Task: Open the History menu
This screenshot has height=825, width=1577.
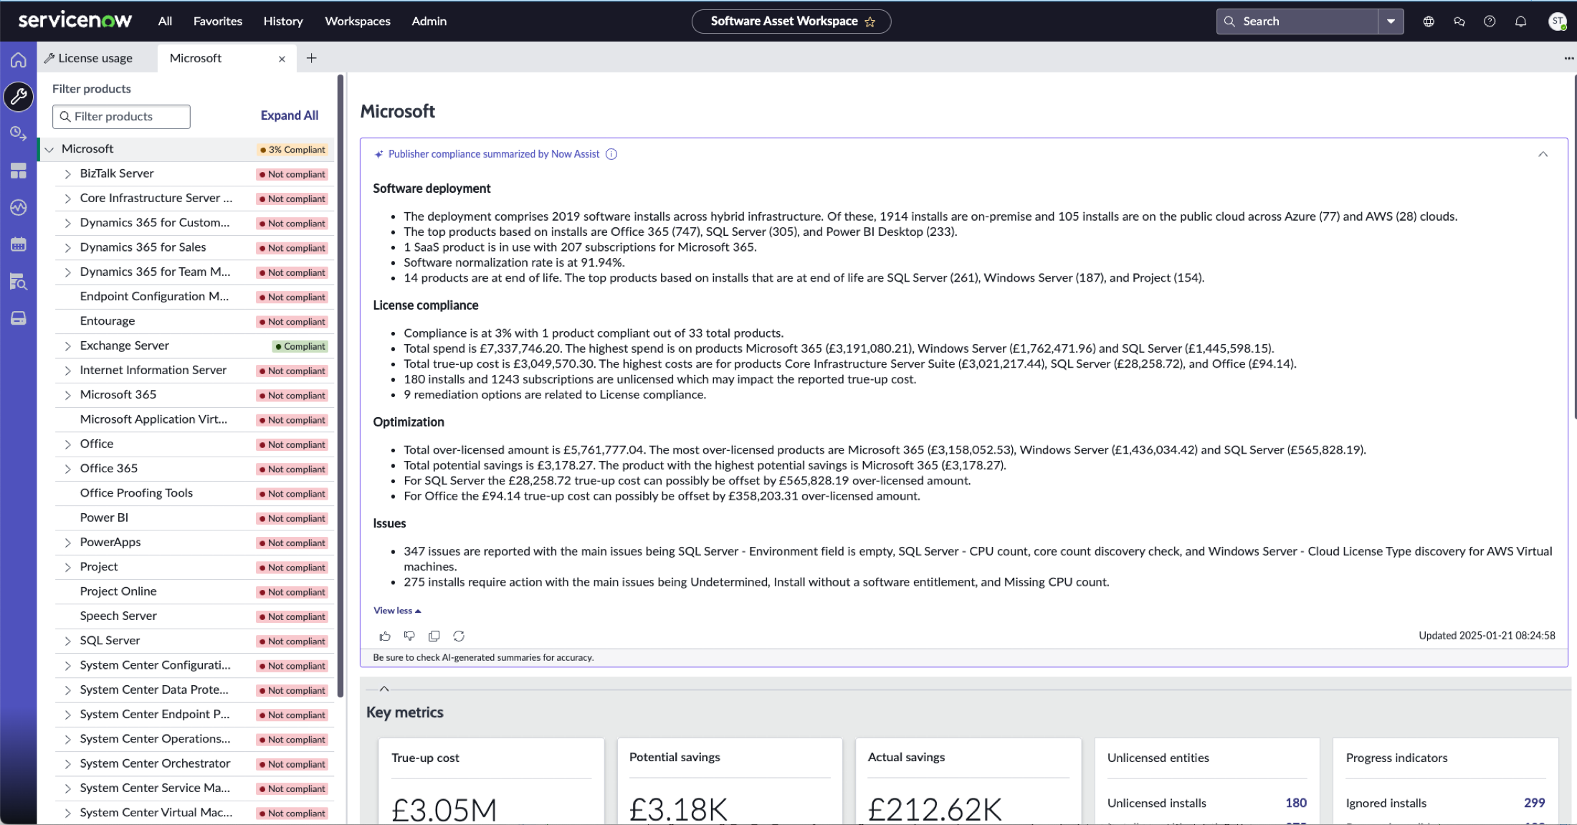Action: click(x=283, y=21)
